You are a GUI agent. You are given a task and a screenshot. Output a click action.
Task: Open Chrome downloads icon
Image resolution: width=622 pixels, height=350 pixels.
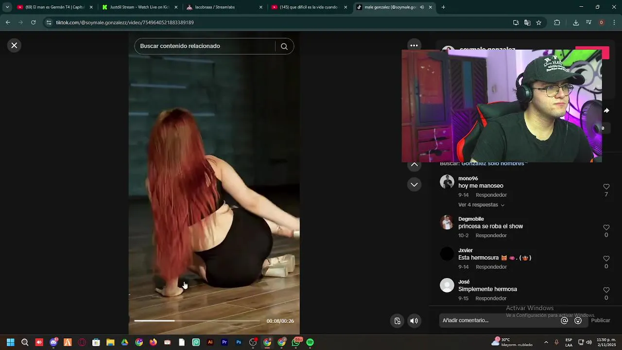coord(576,22)
